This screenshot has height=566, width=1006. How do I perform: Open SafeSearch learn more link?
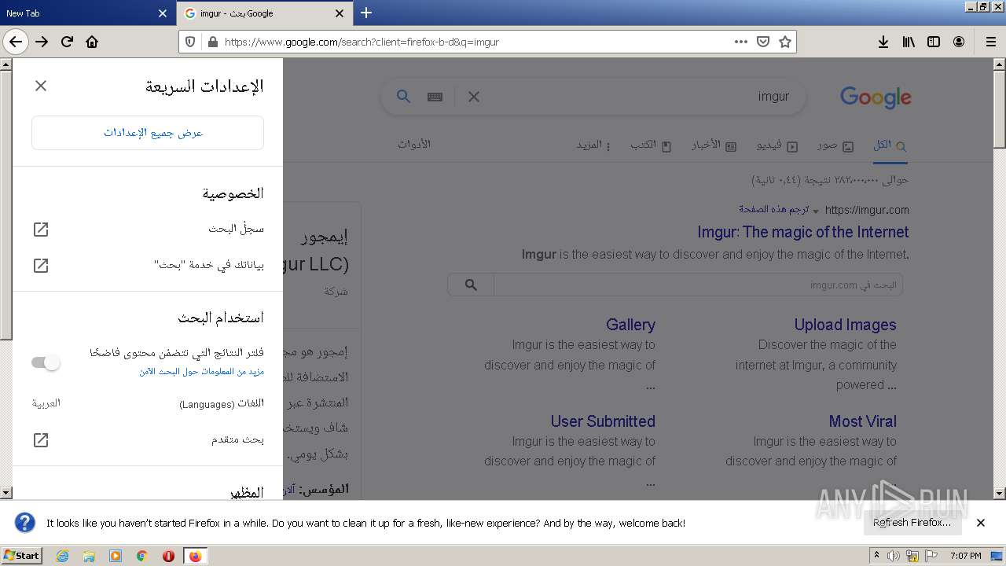coord(201,371)
